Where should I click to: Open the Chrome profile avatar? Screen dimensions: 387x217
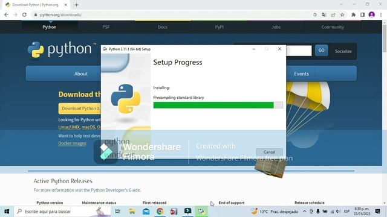pos(372,14)
